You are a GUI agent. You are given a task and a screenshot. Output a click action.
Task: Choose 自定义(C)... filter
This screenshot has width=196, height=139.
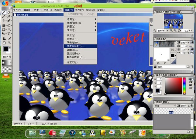pos(80,62)
